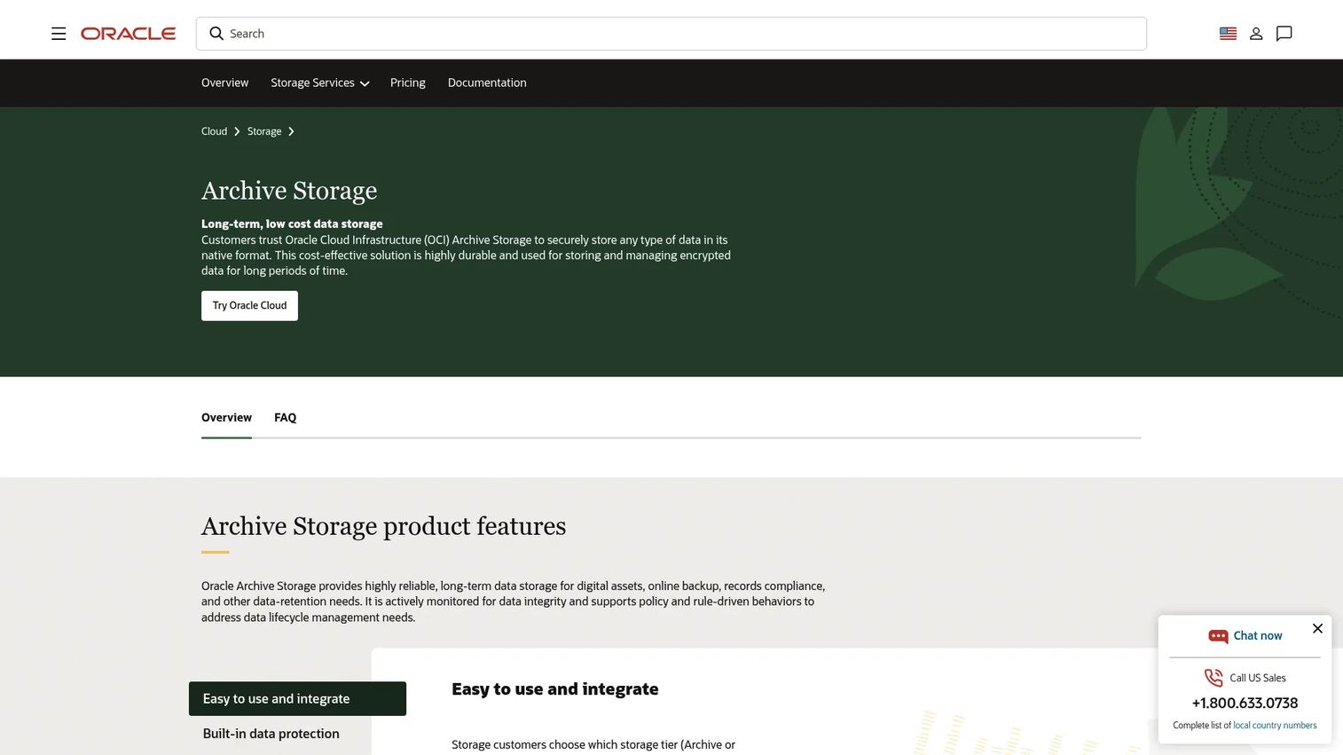Click the chevron after Cloud breadcrumb
This screenshot has height=755, width=1343.
pyautogui.click(x=237, y=131)
